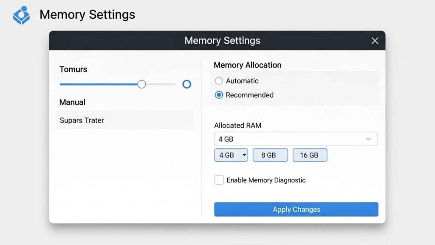Click the Memory Allocation heading
The width and height of the screenshot is (435, 245).
click(x=247, y=65)
